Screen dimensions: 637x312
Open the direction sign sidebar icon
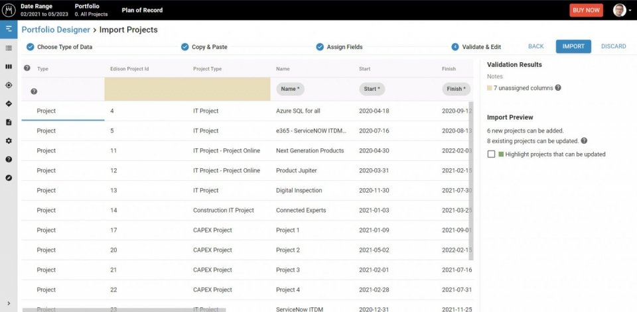(9, 104)
